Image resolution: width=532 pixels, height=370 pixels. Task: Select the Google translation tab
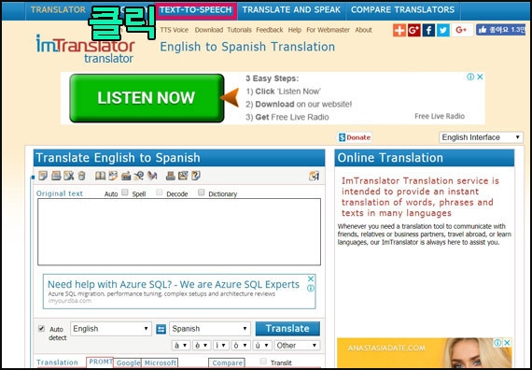point(128,363)
